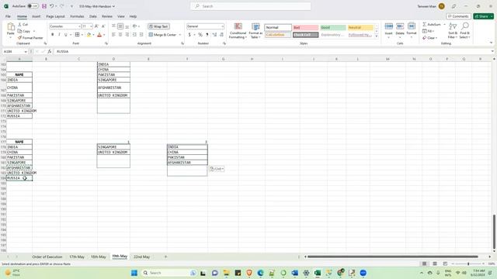Save the workbook with the disk icon
497x279 pixels.
(44, 6)
